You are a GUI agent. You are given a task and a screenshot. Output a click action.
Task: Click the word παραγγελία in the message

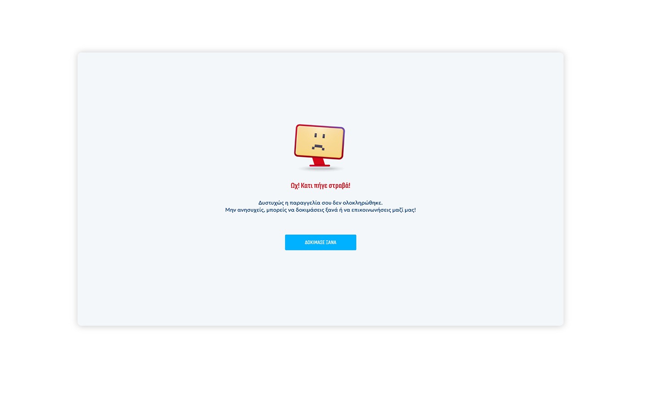[305, 203]
